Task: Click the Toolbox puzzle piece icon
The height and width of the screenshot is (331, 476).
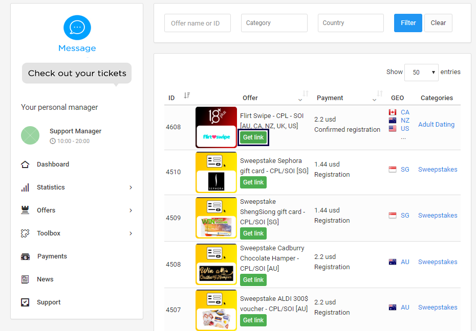Action: click(x=25, y=233)
